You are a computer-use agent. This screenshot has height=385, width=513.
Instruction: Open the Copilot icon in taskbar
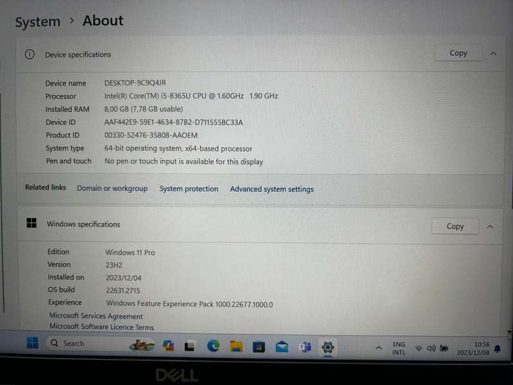(169, 346)
